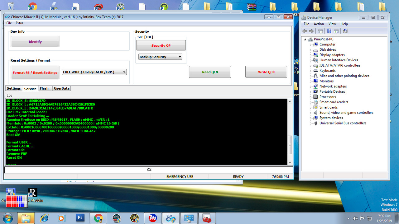Switch to the Settings tab
The height and width of the screenshot is (224, 399).
tap(14, 88)
